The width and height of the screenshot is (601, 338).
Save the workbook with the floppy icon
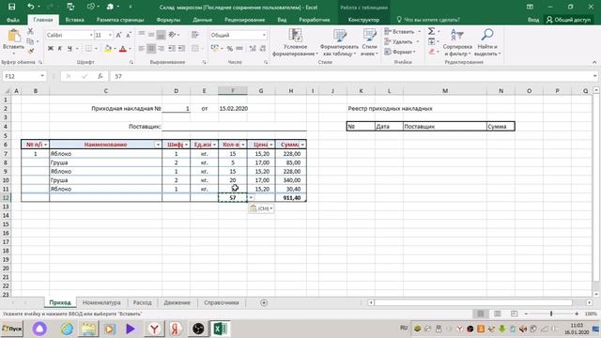(11, 7)
